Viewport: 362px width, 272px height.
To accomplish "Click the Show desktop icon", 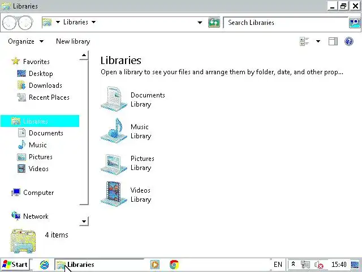I will 355,265.
